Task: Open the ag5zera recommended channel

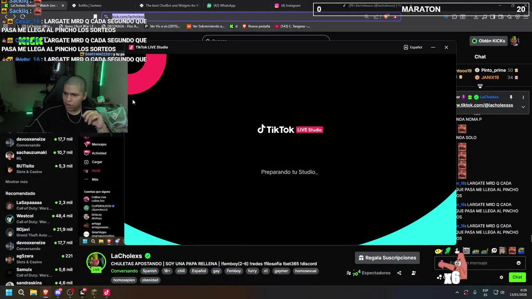Action: (39, 259)
